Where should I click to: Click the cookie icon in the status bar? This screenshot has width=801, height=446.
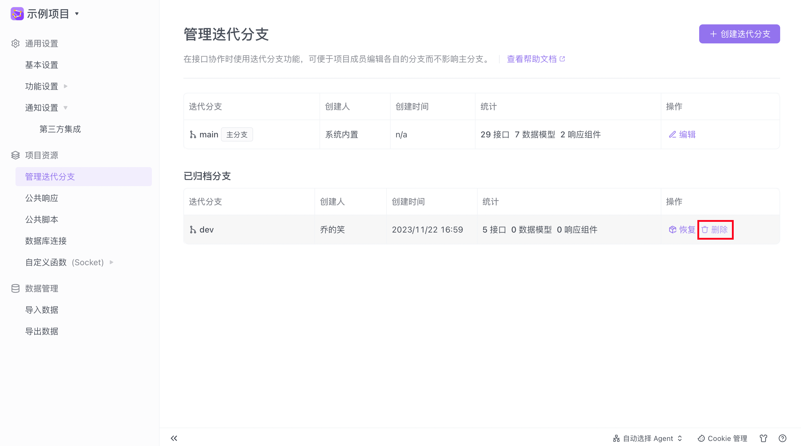coord(701,438)
